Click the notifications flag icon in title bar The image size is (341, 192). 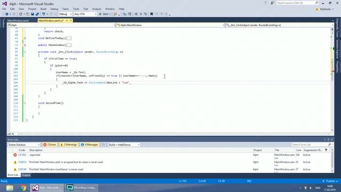pyautogui.click(x=266, y=3)
